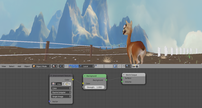Open the Object Mode dropdown

(41, 66)
